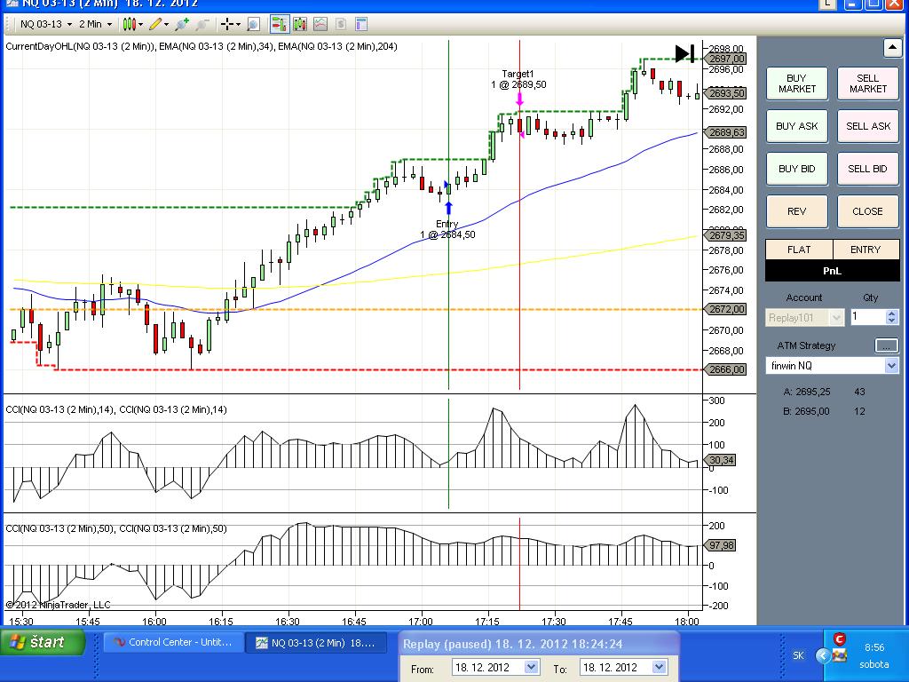Toggle the Chart Trader icon

point(279,24)
